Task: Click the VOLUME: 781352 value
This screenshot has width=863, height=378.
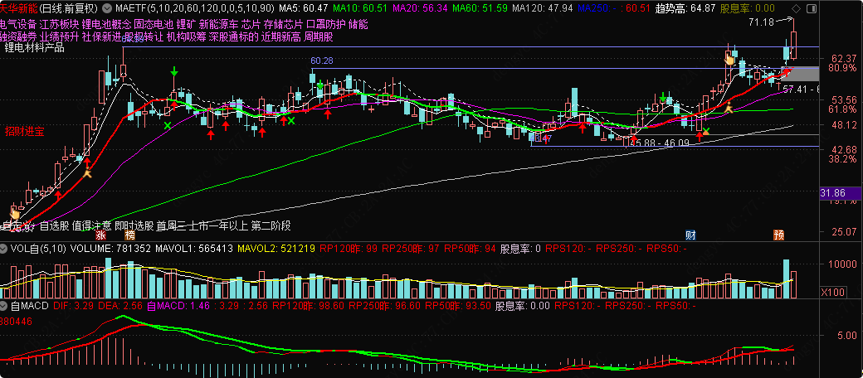Action: coord(111,249)
